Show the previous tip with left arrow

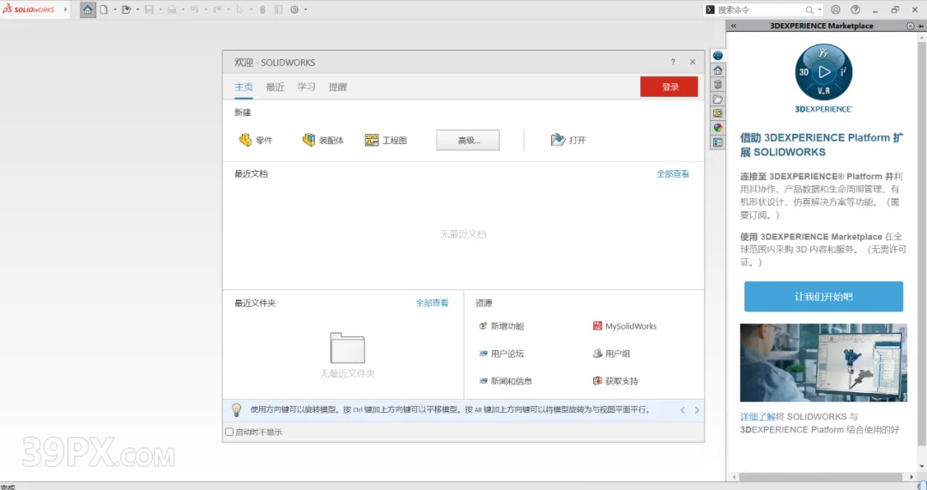point(683,409)
